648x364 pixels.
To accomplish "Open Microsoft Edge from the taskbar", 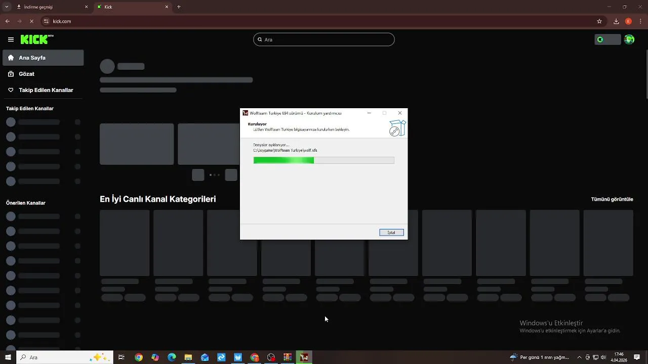I will pos(172,357).
